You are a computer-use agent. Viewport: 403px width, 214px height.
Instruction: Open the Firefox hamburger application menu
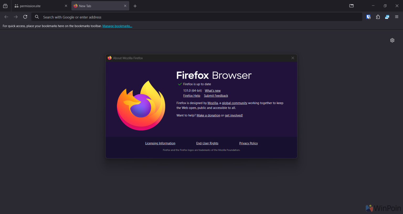coord(397,17)
